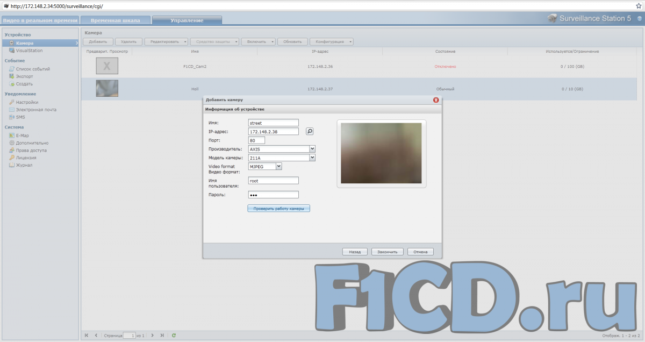645x342 pixels.
Task: Click the Имя column header
Action: pyautogui.click(x=195, y=51)
